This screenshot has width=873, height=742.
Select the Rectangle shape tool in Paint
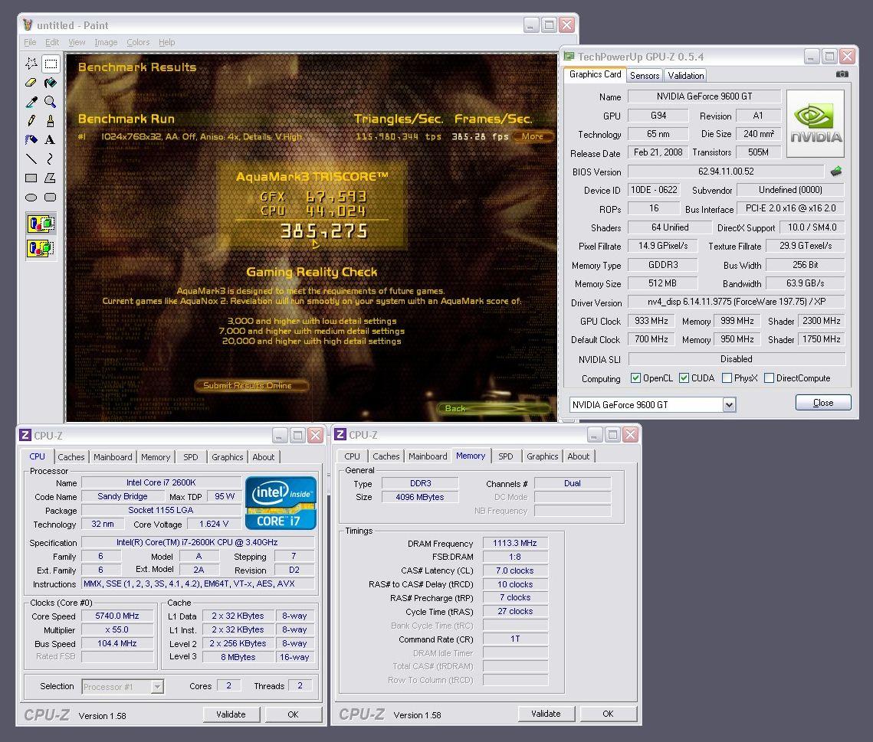click(31, 178)
